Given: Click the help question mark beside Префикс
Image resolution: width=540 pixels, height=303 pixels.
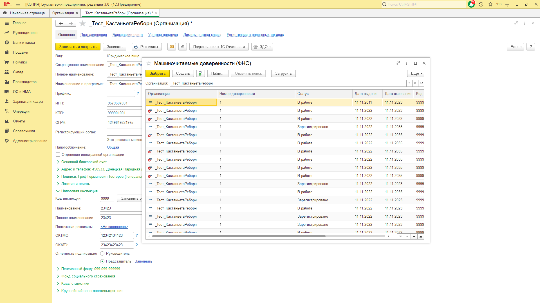Looking at the screenshot, I should tap(138, 93).
